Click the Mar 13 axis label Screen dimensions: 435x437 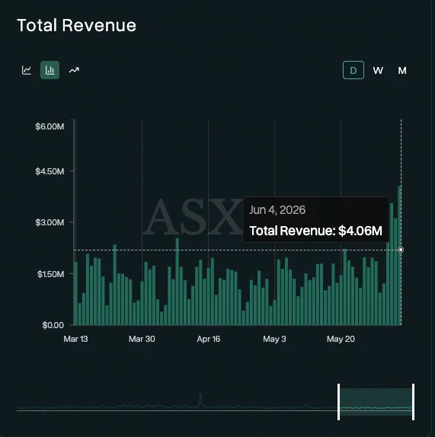[x=75, y=339]
